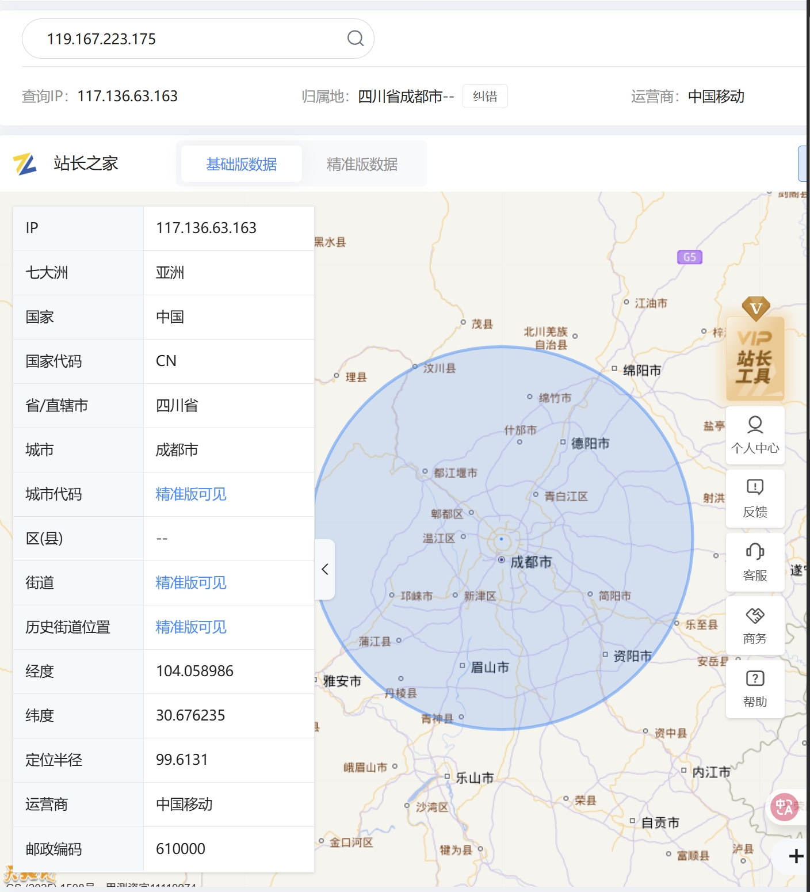Open the VIP 站长工具 badge
Image resolution: width=810 pixels, height=892 pixels.
pyautogui.click(x=755, y=349)
